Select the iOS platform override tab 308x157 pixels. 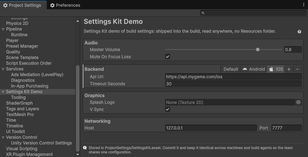click(x=276, y=69)
